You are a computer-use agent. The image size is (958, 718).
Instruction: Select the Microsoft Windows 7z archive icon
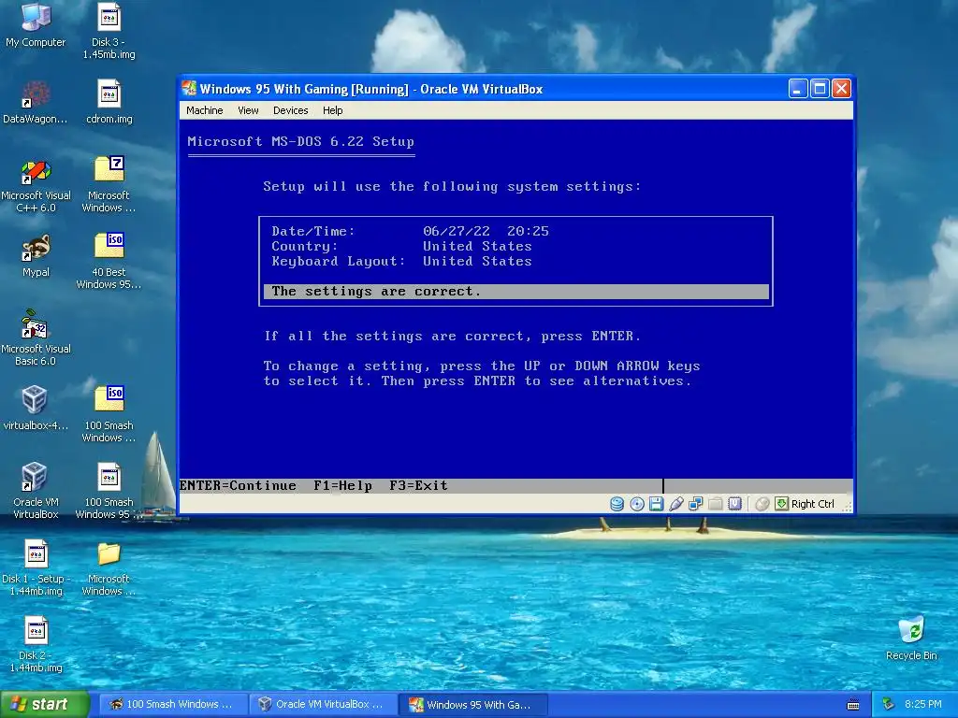[109, 184]
